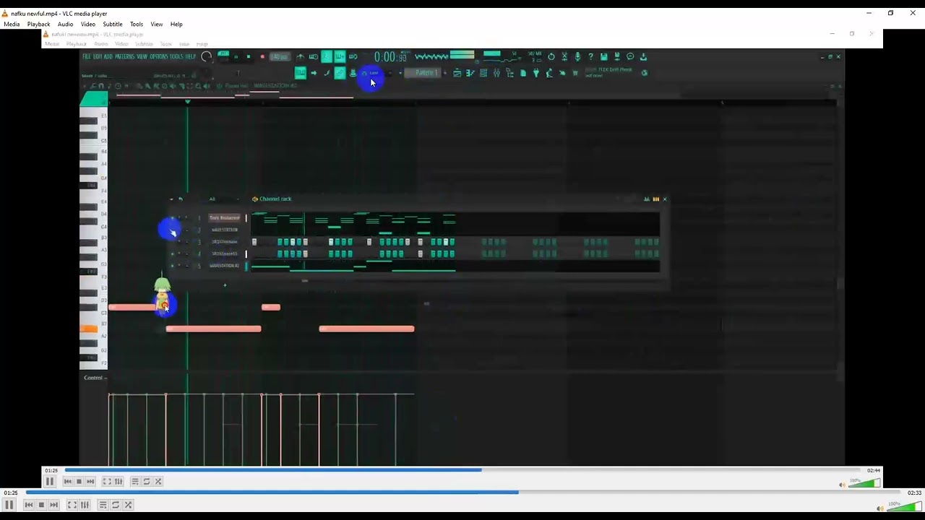Open the Subtitle menu

point(112,24)
